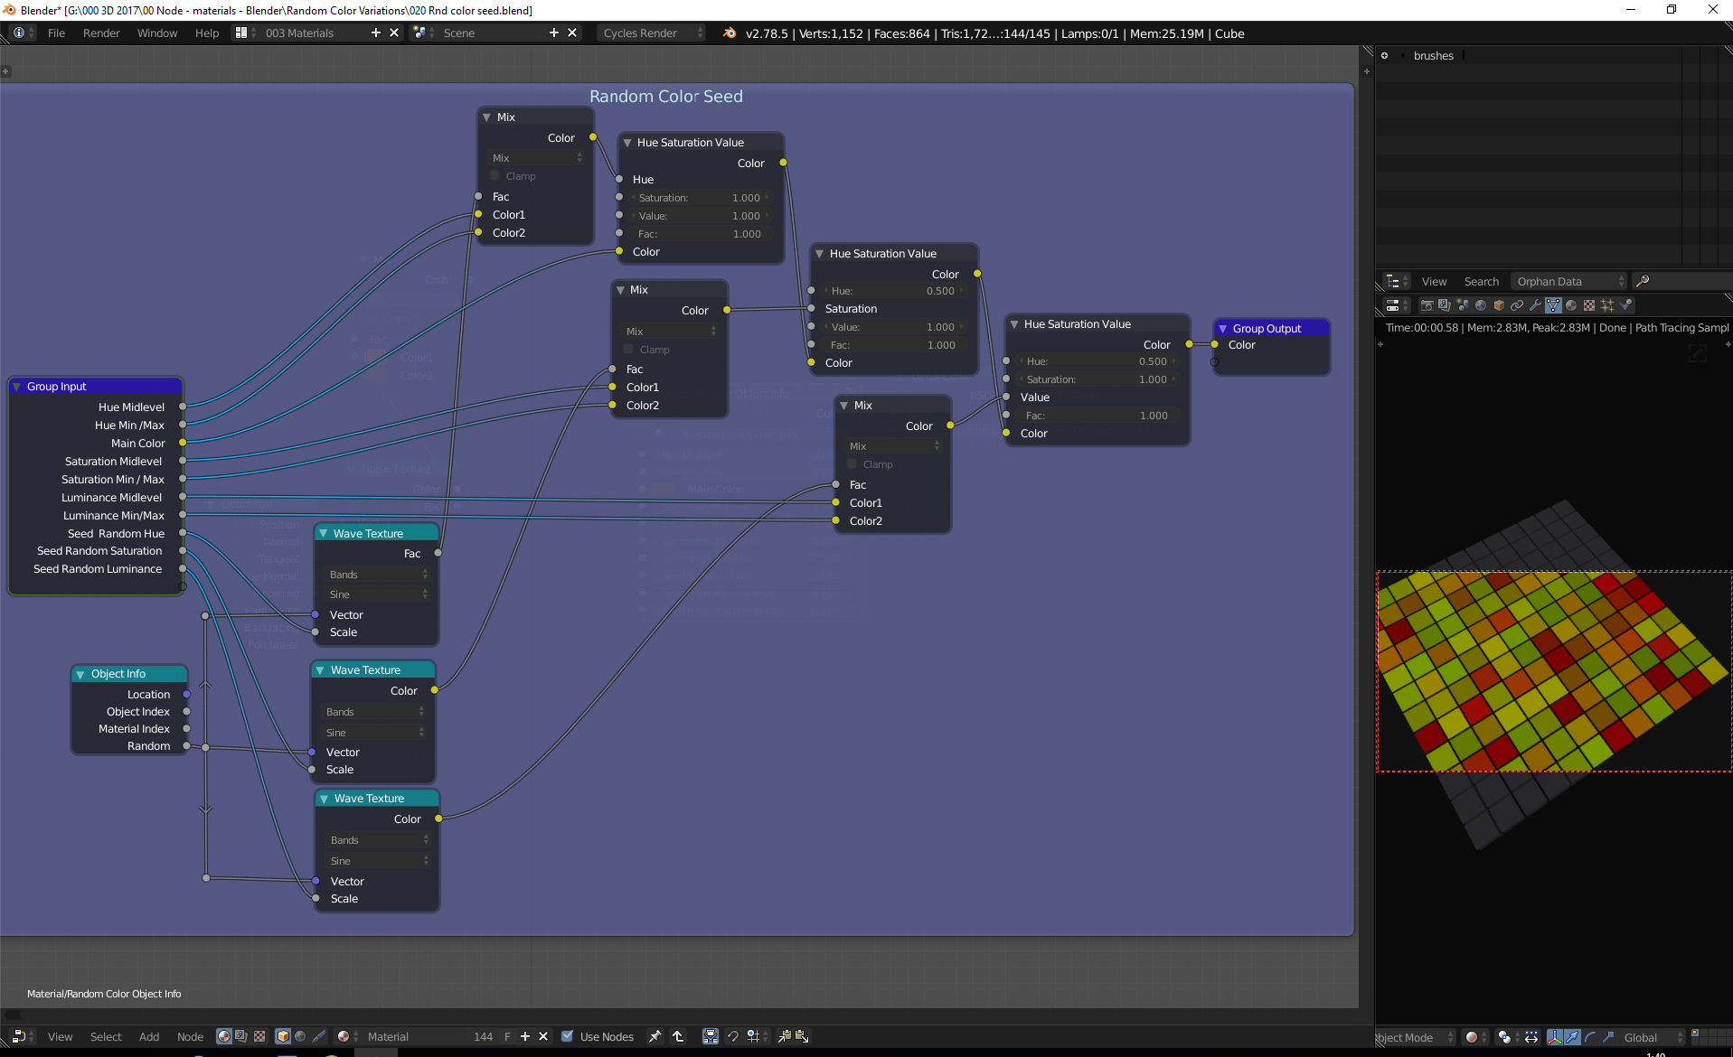Open the Object properties cube tab

pyautogui.click(x=1499, y=305)
